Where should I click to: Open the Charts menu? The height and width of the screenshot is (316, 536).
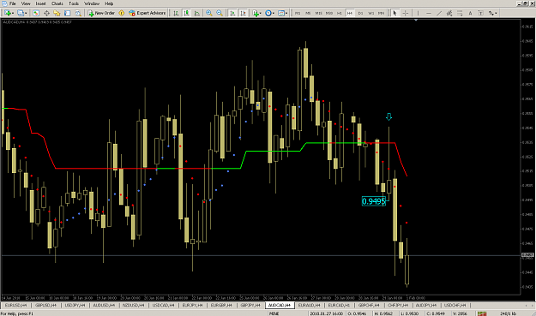(x=57, y=3)
